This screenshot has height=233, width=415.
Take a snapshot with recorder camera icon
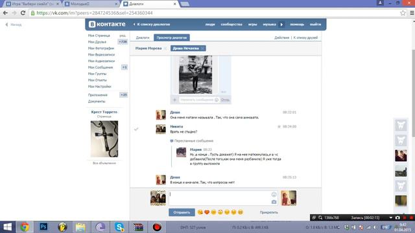point(397,217)
